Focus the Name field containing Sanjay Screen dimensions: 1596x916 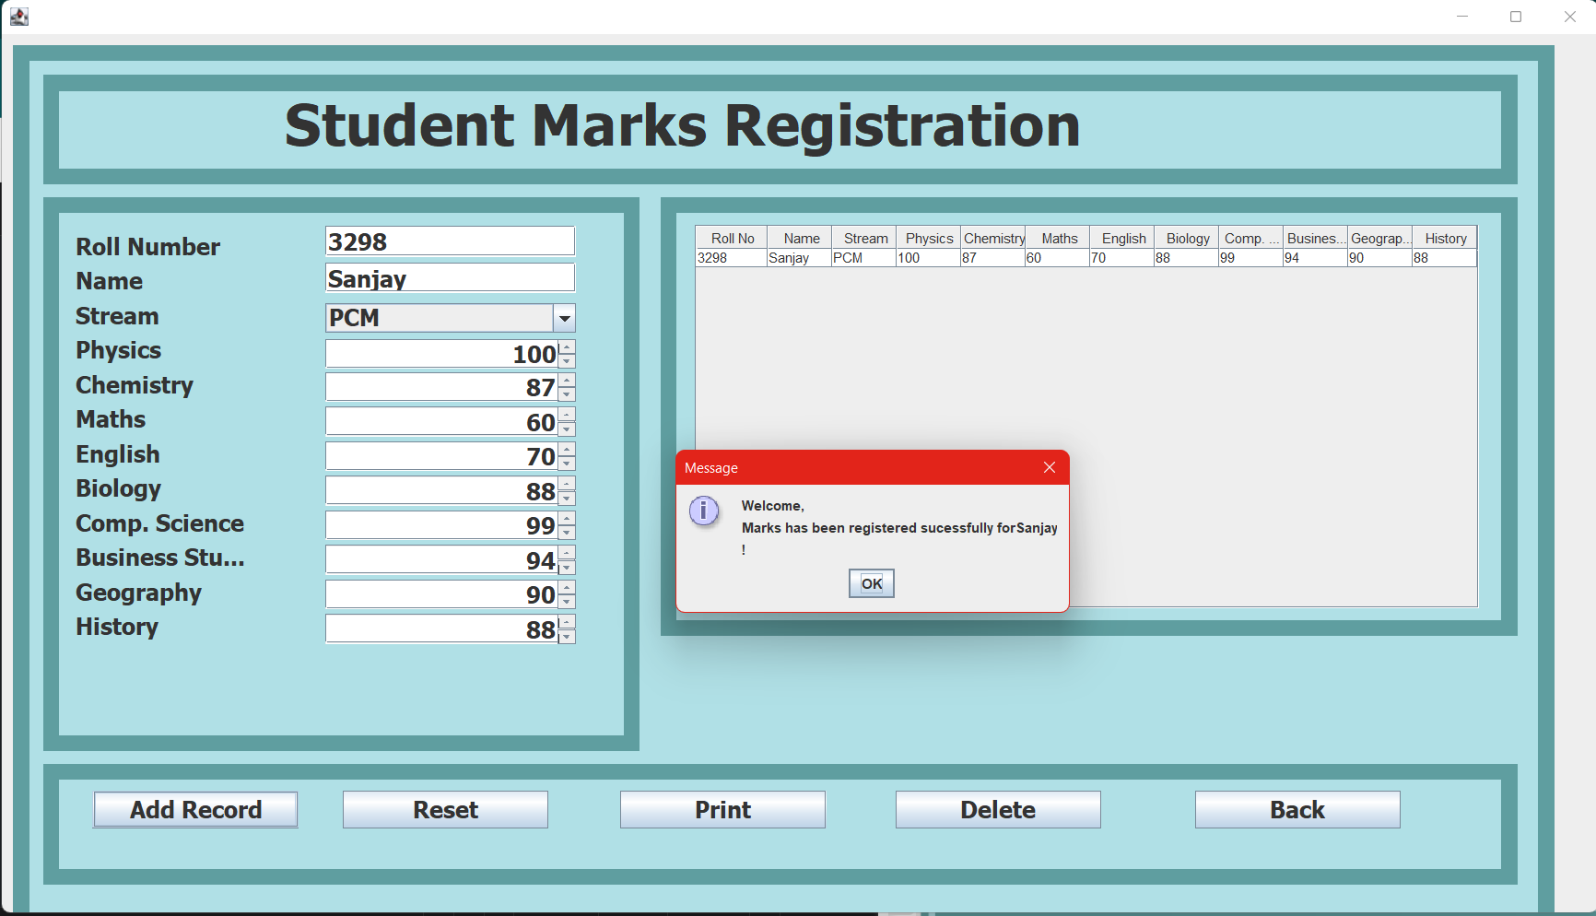coord(451,278)
